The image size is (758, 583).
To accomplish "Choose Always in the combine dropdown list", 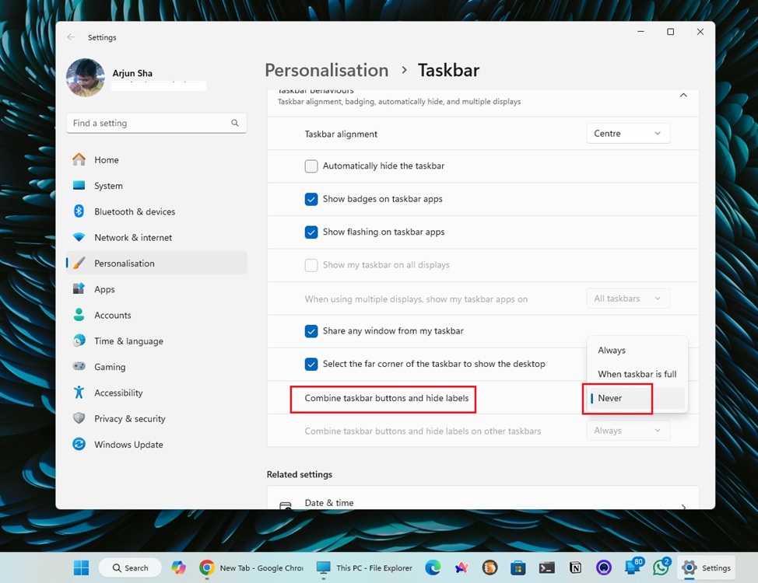I will pyautogui.click(x=637, y=350).
